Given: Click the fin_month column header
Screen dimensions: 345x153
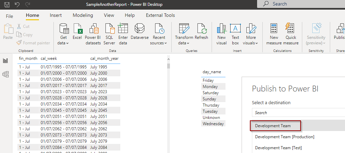Looking at the screenshot, I should click(x=28, y=58).
